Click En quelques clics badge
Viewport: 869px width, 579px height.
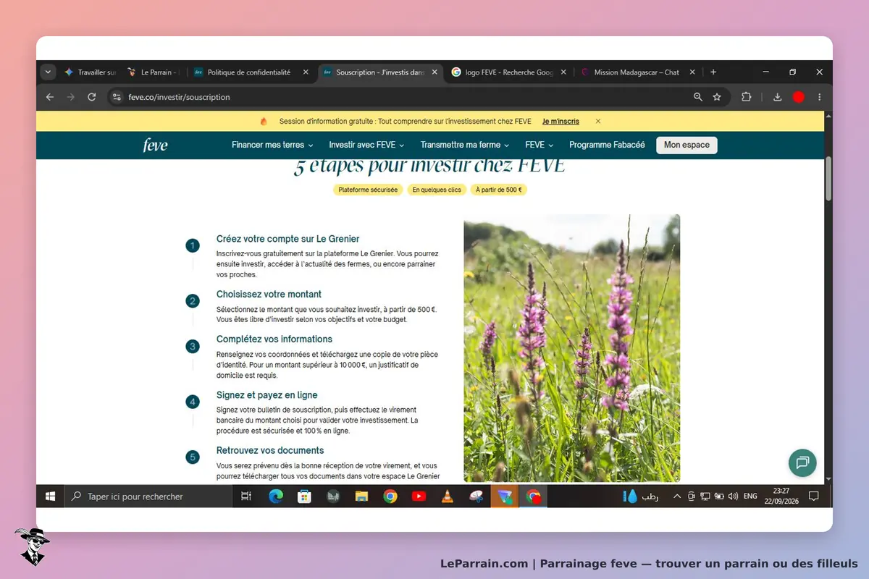(x=437, y=190)
